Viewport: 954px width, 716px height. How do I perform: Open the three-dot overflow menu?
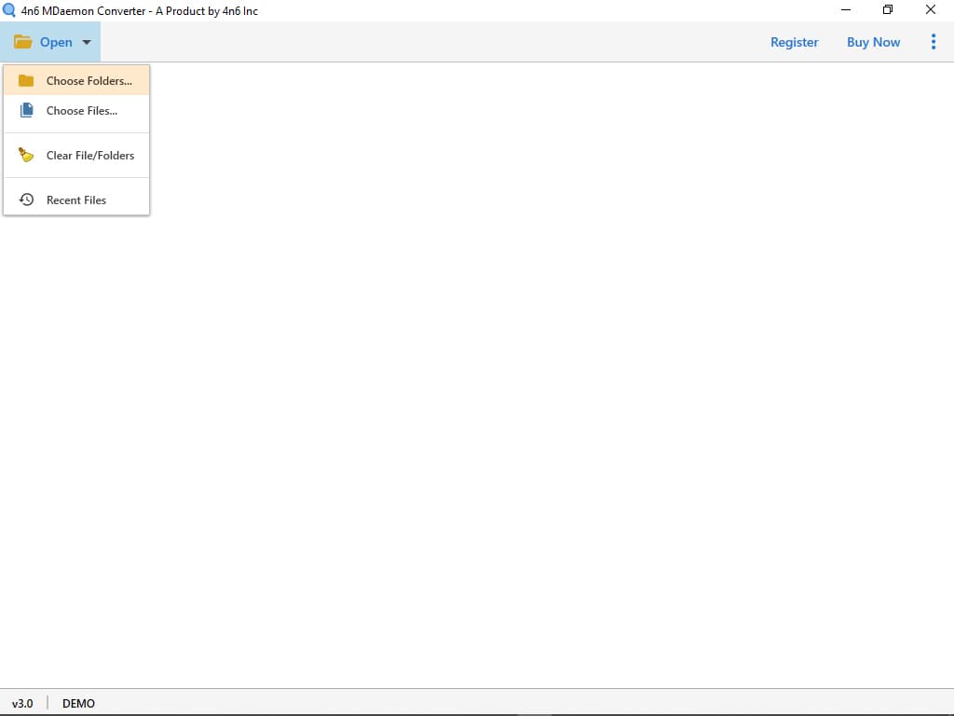[934, 41]
